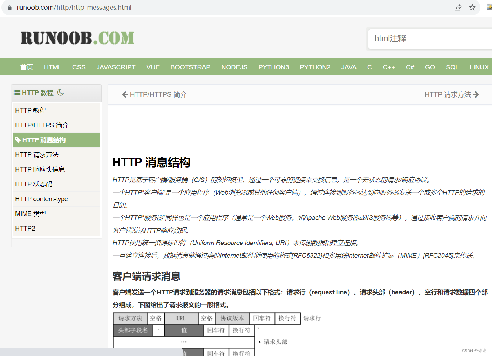Open the SQL tutorial from the nav bar
Viewport: 492px width, 356px height.
tap(452, 67)
